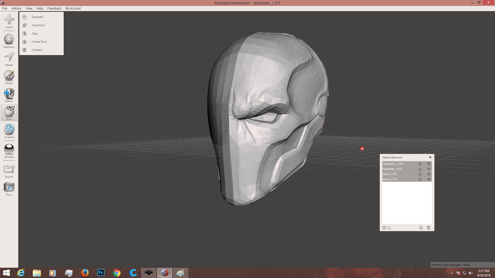The width and height of the screenshot is (495, 278).
Task: Open the Feedback menu
Action: 54,8
